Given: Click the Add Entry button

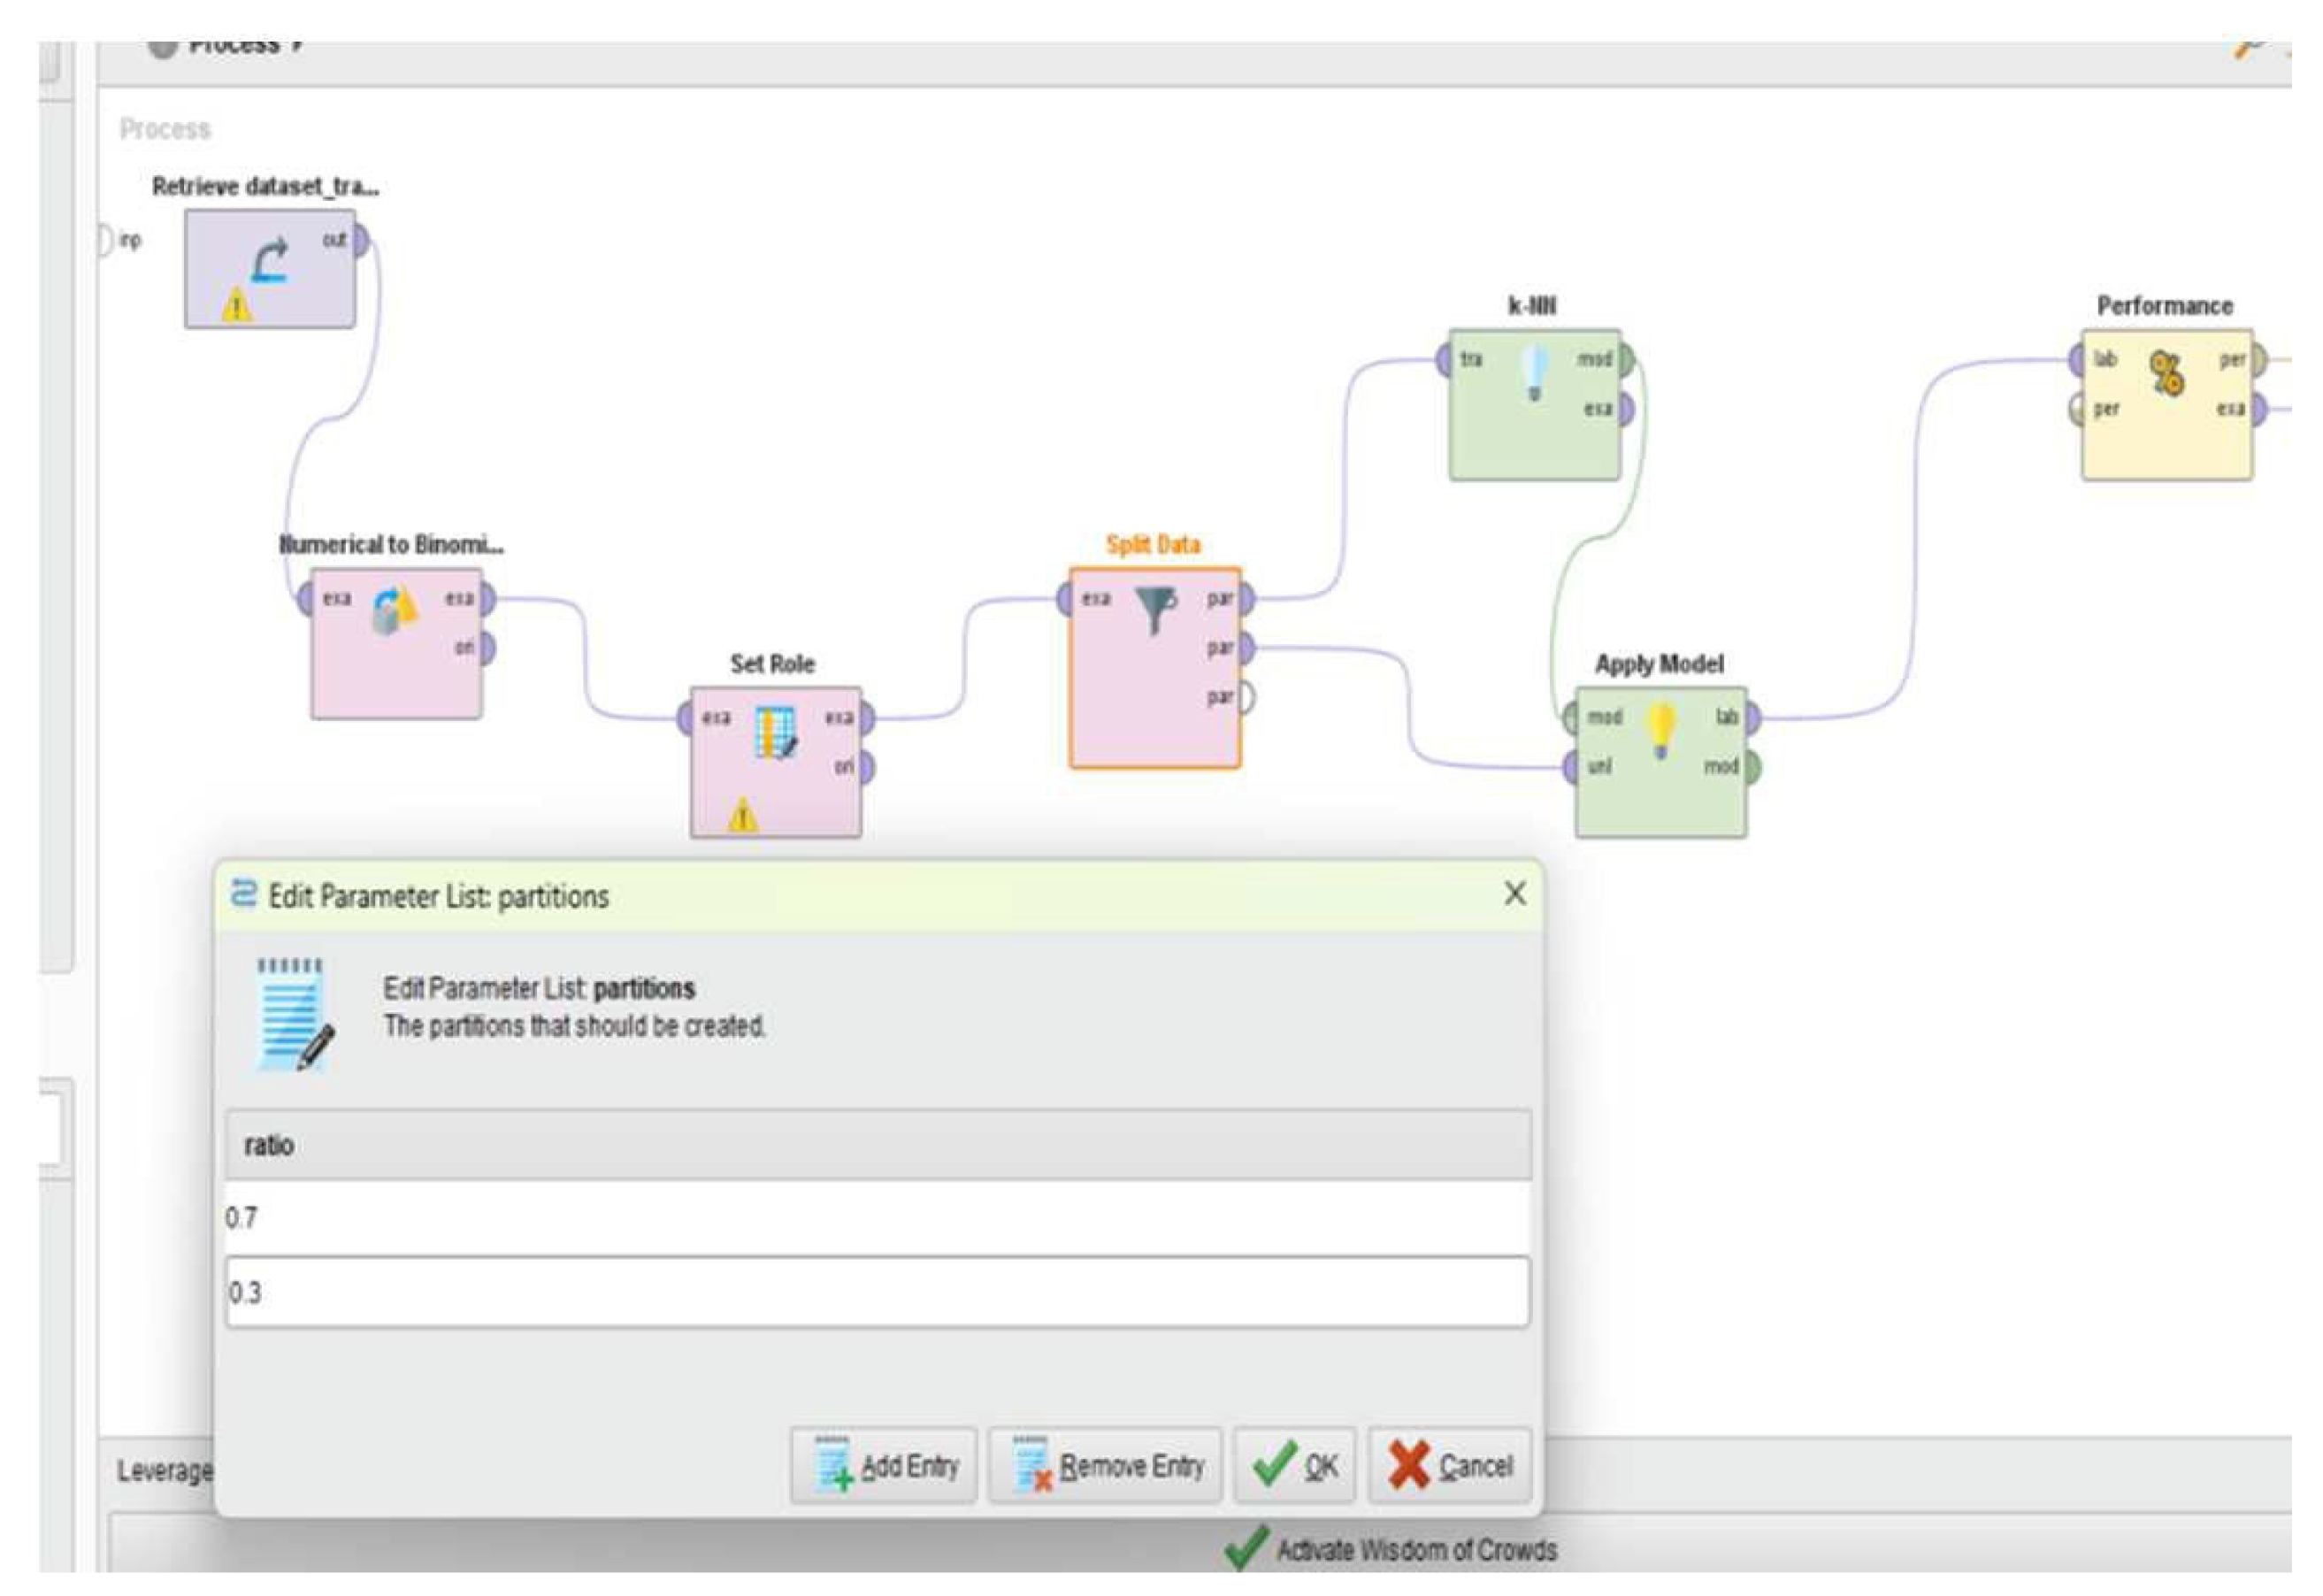Looking at the screenshot, I should point(884,1466).
